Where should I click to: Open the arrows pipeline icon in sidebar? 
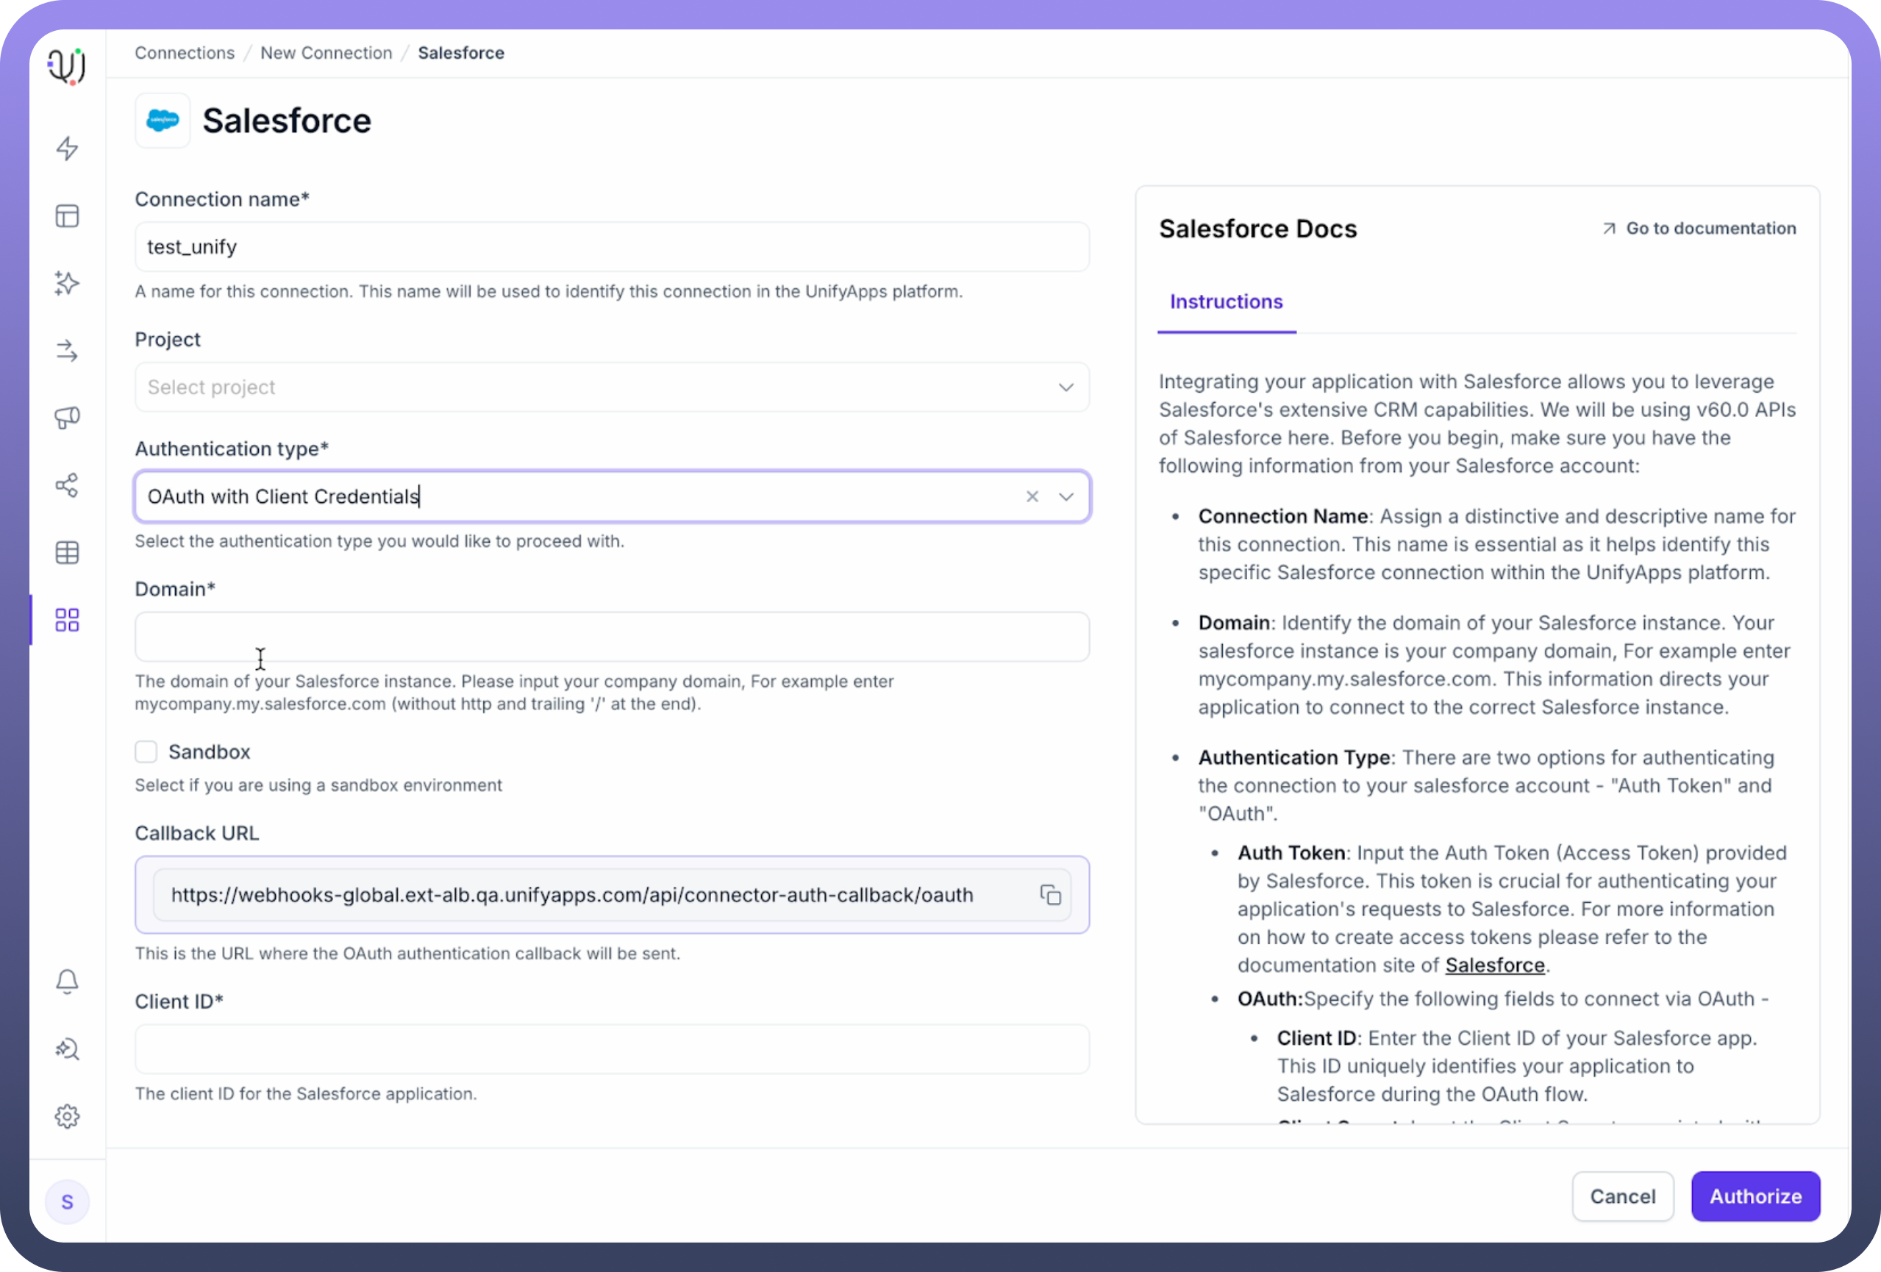click(x=67, y=351)
